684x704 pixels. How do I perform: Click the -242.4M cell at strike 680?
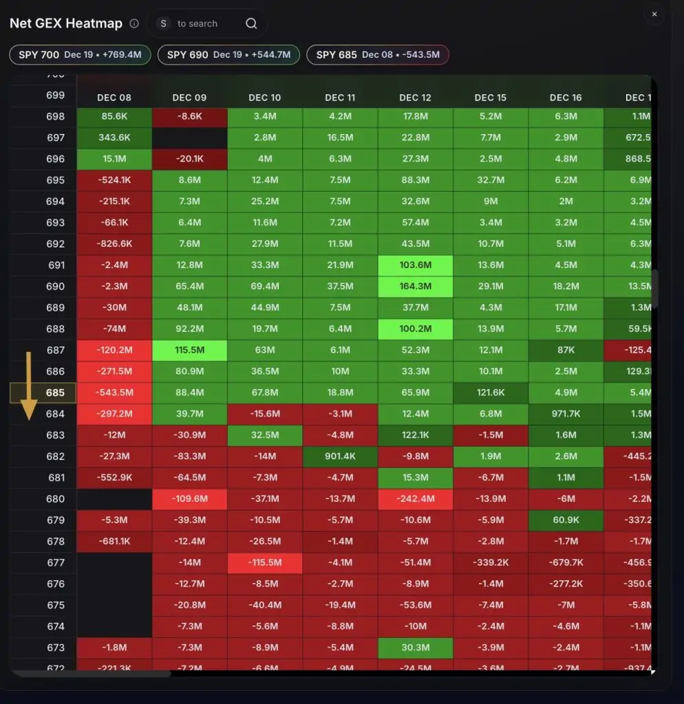pyautogui.click(x=415, y=499)
